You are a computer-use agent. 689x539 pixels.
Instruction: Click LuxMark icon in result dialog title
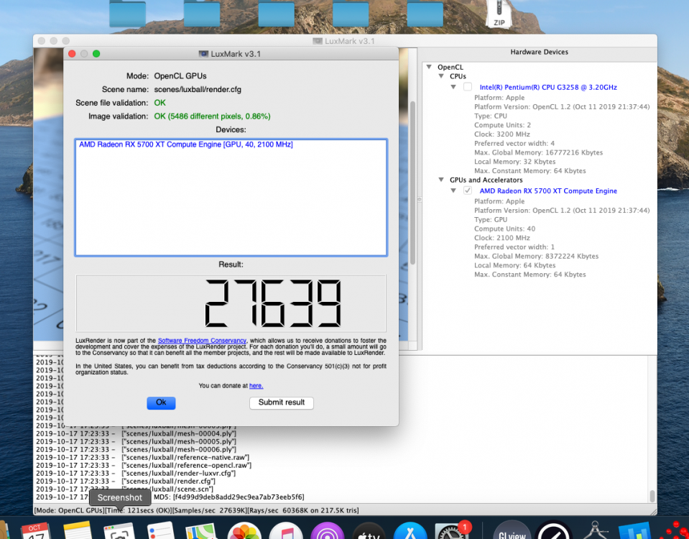203,54
